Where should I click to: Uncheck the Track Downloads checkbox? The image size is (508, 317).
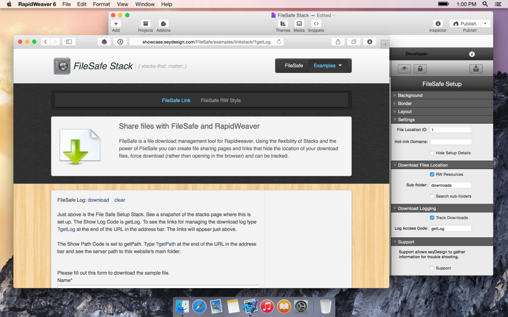pos(432,218)
